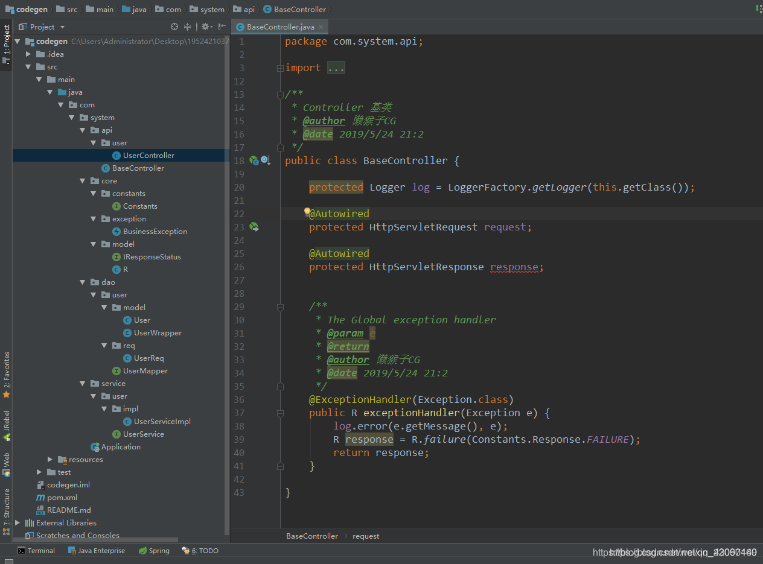Open the JRebel side tab
Image resolution: width=763 pixels, height=564 pixels.
pos(7,426)
